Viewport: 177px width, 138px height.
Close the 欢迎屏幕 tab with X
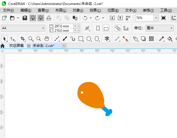(x=29, y=46)
